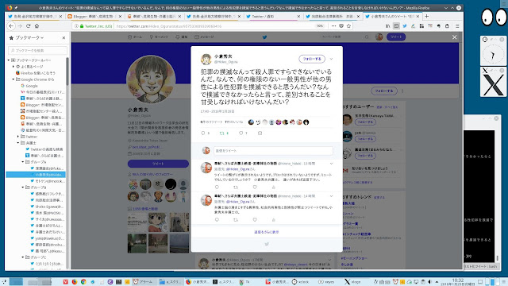Select the highlighted 小倉秀夫 bookmark entry
The width and height of the screenshot is (508, 286).
coord(36,175)
